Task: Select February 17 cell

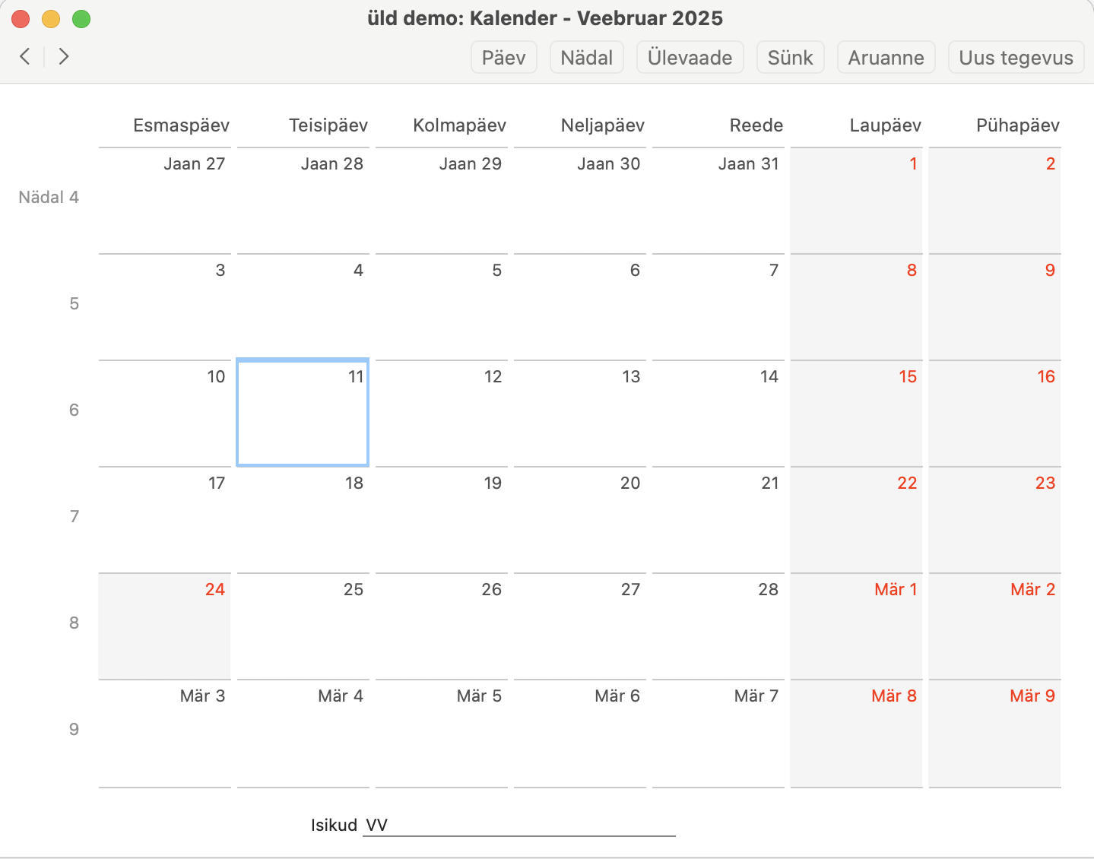Action: 165,520
